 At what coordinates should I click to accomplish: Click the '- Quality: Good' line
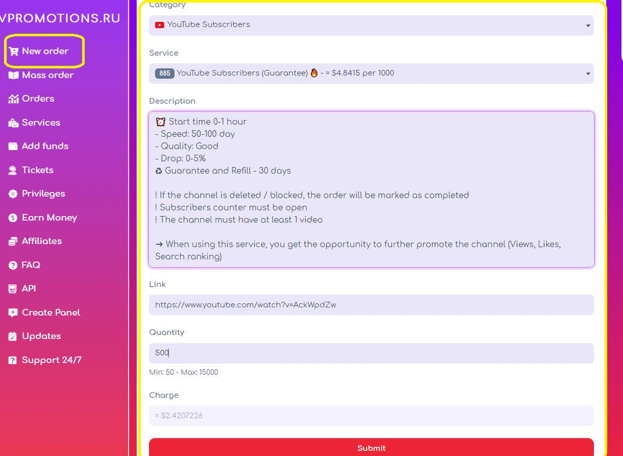[187, 146]
